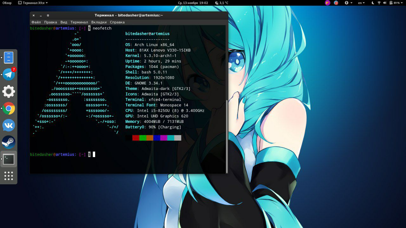Screen dimensions: 406x228
Task: Click the Wi-Fi status icon
Action: (379, 3)
